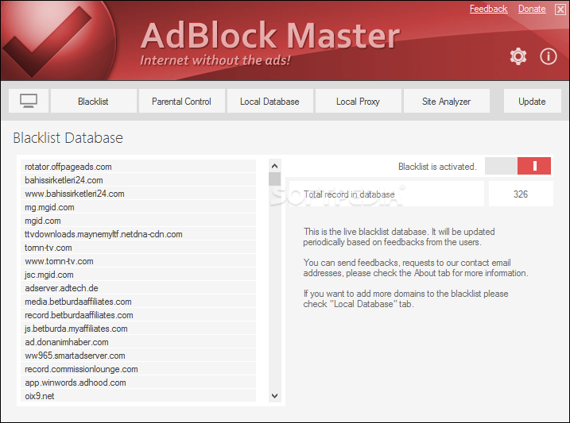The width and height of the screenshot is (570, 423).
Task: Open the Parental Control tab
Action: [182, 101]
